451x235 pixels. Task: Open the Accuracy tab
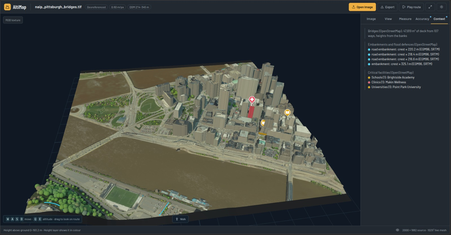tap(422, 19)
